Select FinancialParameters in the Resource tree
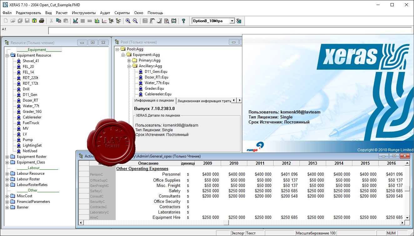 (x=33, y=202)
